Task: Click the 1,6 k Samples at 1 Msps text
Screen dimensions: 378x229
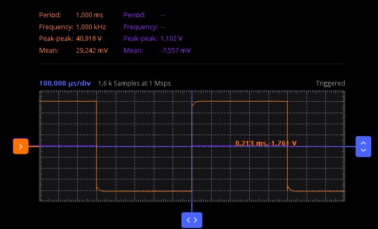Action: tap(135, 83)
